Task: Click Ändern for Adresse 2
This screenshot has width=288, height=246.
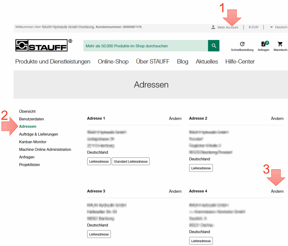Action: coord(277,119)
